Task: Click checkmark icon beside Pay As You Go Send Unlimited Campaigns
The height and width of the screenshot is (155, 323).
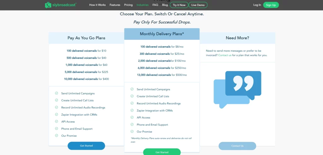Action: 56,93
